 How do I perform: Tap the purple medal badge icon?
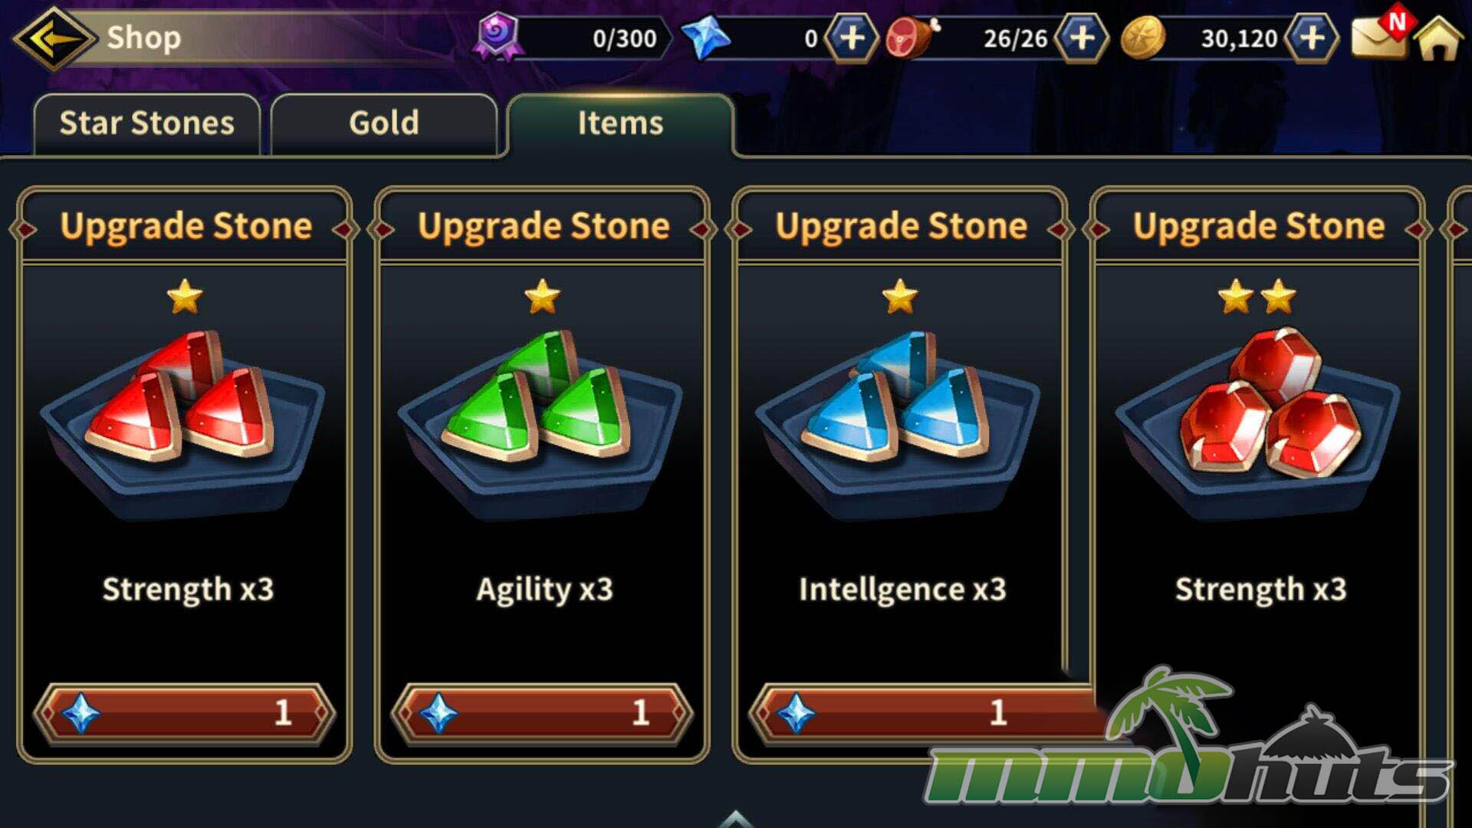499,36
